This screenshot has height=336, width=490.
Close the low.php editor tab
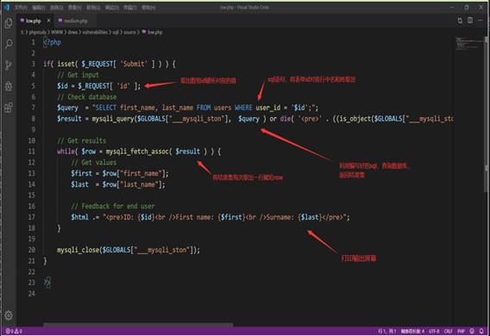(x=49, y=21)
